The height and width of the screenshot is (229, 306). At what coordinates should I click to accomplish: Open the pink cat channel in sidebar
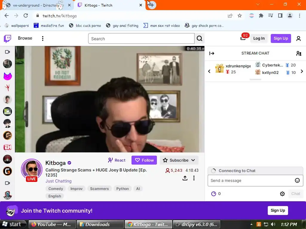7,76
